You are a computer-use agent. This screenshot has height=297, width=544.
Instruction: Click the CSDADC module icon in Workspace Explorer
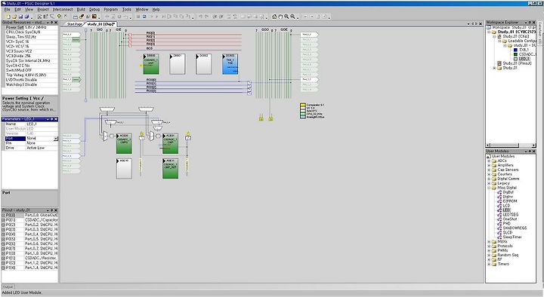pyautogui.click(x=515, y=54)
